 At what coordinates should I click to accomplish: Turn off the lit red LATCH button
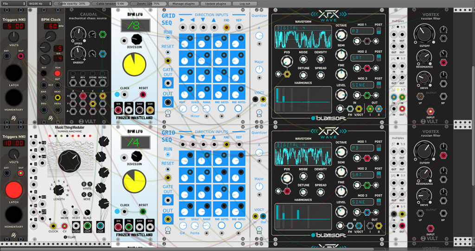click(14, 190)
